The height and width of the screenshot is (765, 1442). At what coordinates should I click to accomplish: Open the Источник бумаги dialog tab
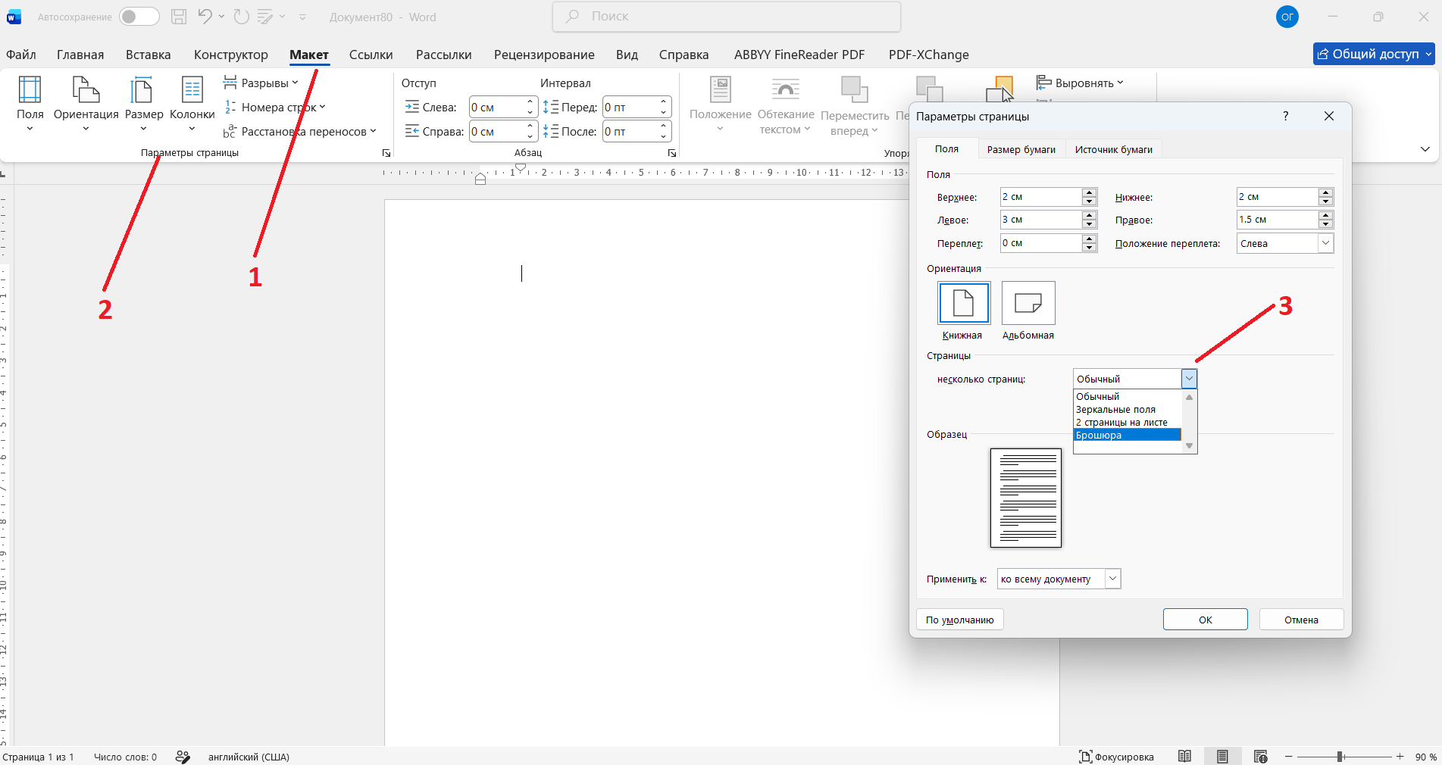1114,149
